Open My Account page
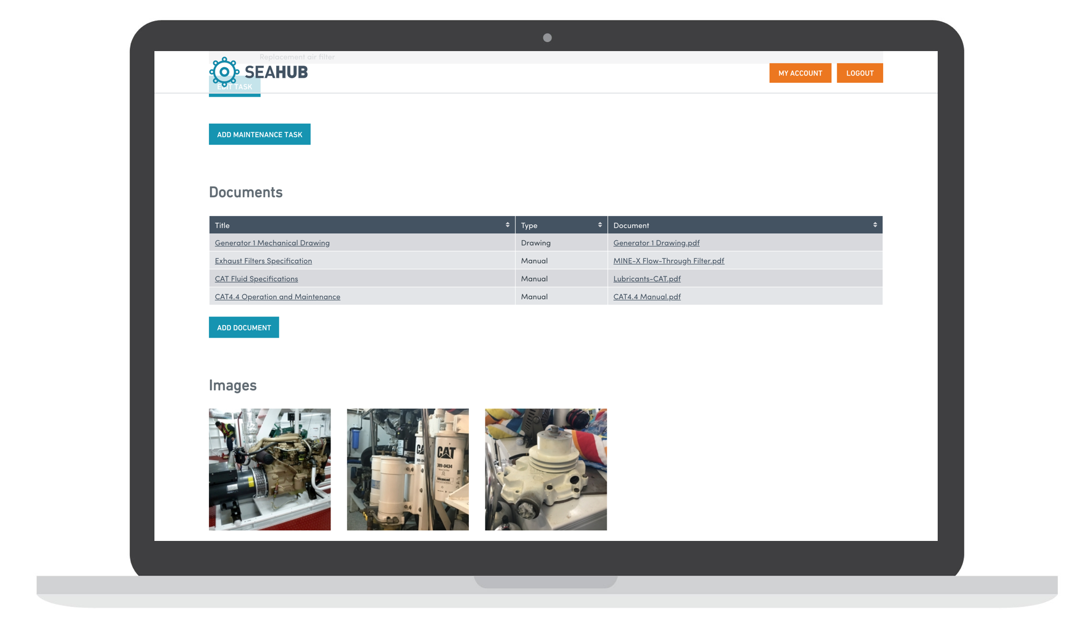The image size is (1091, 632). point(799,73)
